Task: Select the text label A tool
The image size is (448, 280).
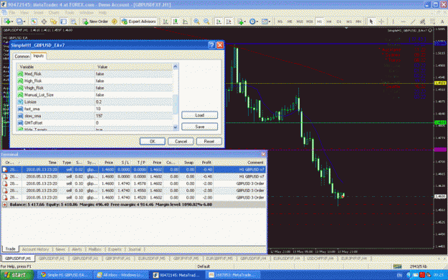Action: click(x=442, y=21)
